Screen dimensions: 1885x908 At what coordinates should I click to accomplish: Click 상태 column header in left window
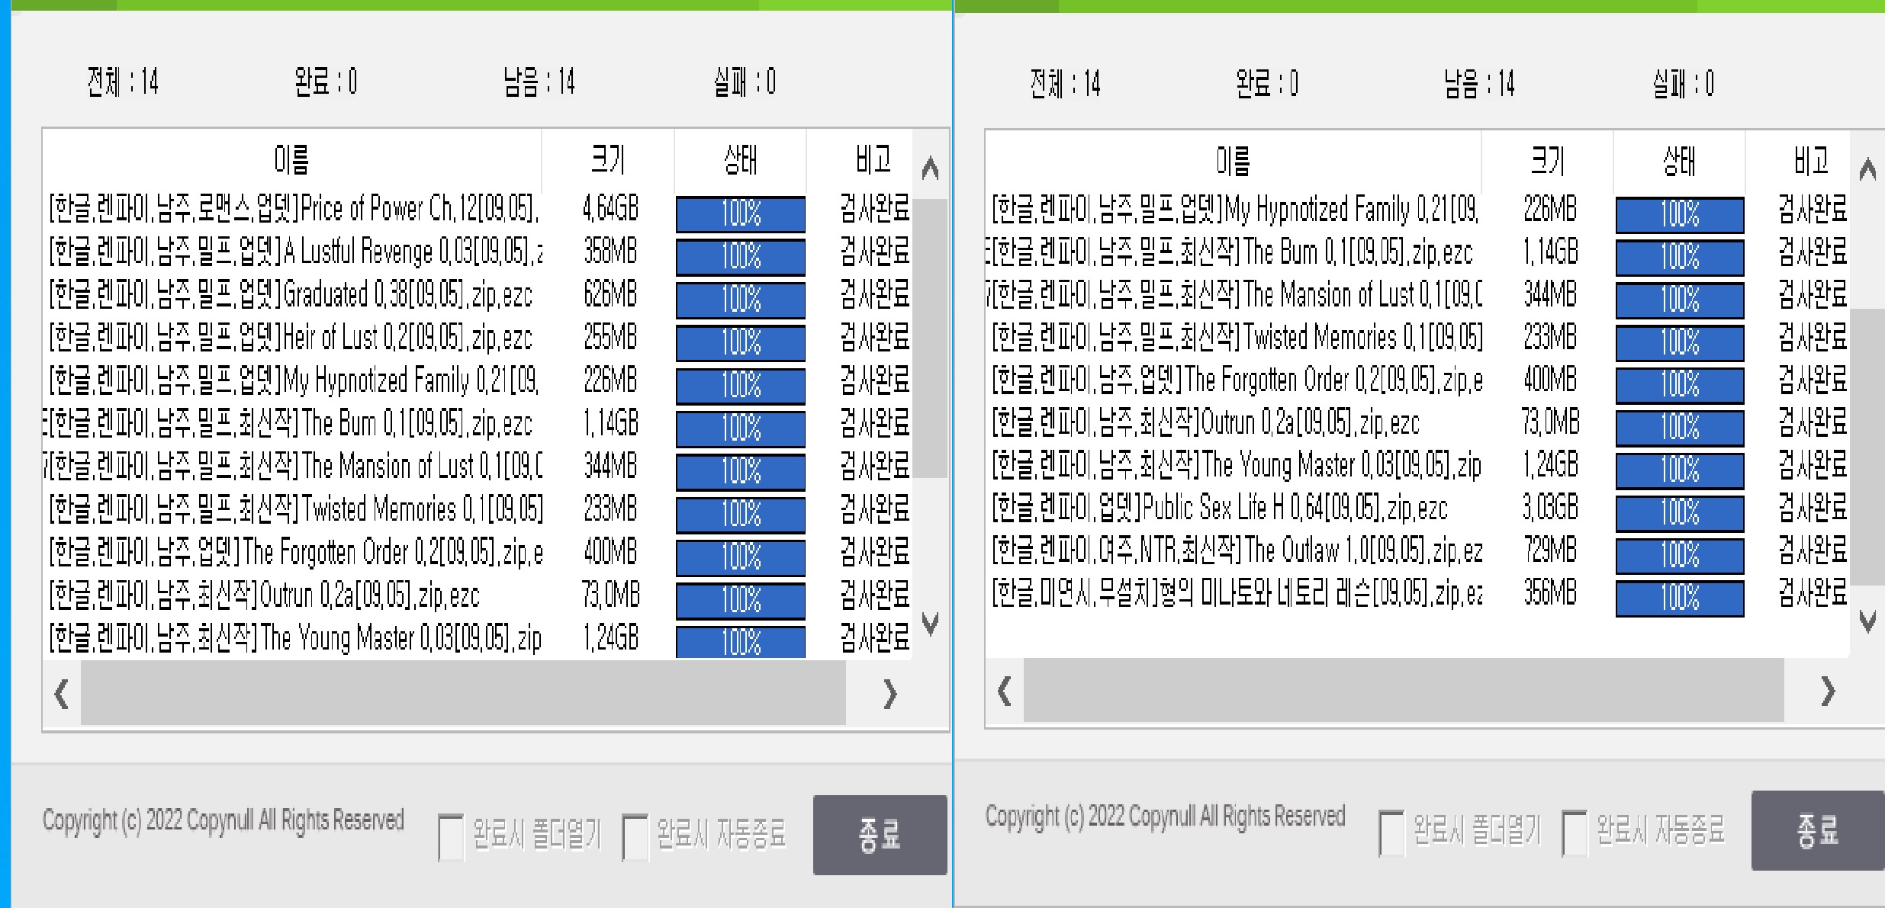[x=740, y=160]
